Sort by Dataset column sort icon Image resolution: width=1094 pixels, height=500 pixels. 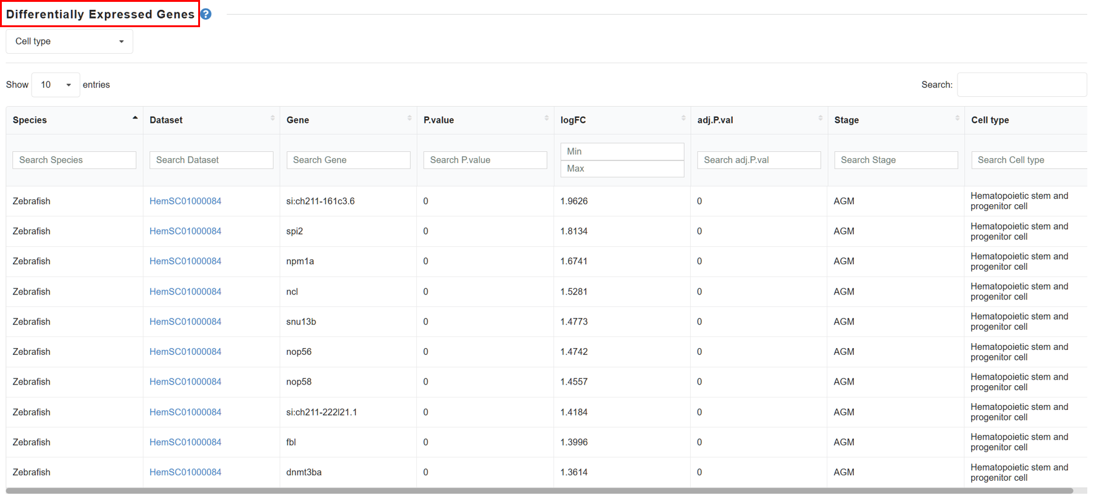[272, 118]
